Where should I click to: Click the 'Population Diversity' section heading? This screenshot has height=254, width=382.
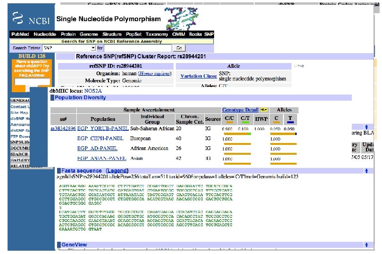pyautogui.click(x=80, y=97)
